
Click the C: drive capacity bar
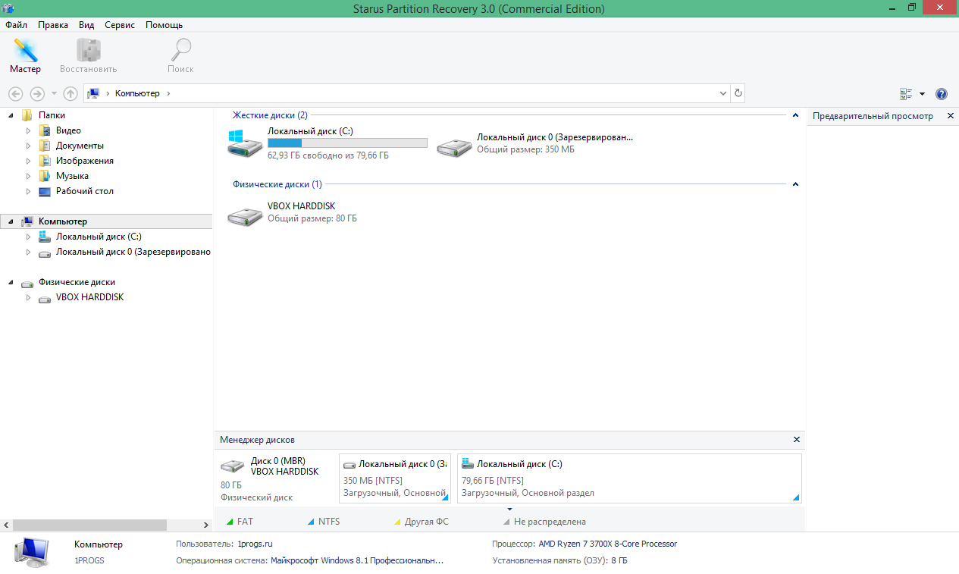(x=346, y=143)
